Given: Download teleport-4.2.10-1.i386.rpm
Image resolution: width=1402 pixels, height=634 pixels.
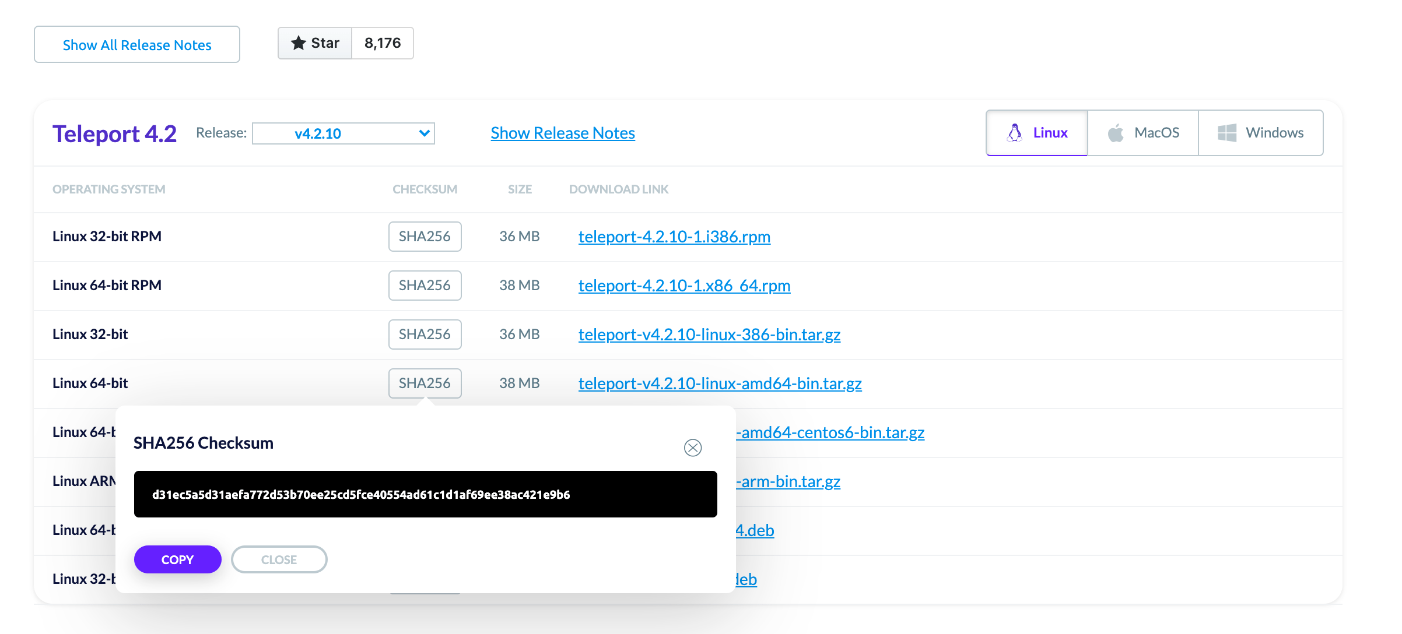Looking at the screenshot, I should click(674, 237).
